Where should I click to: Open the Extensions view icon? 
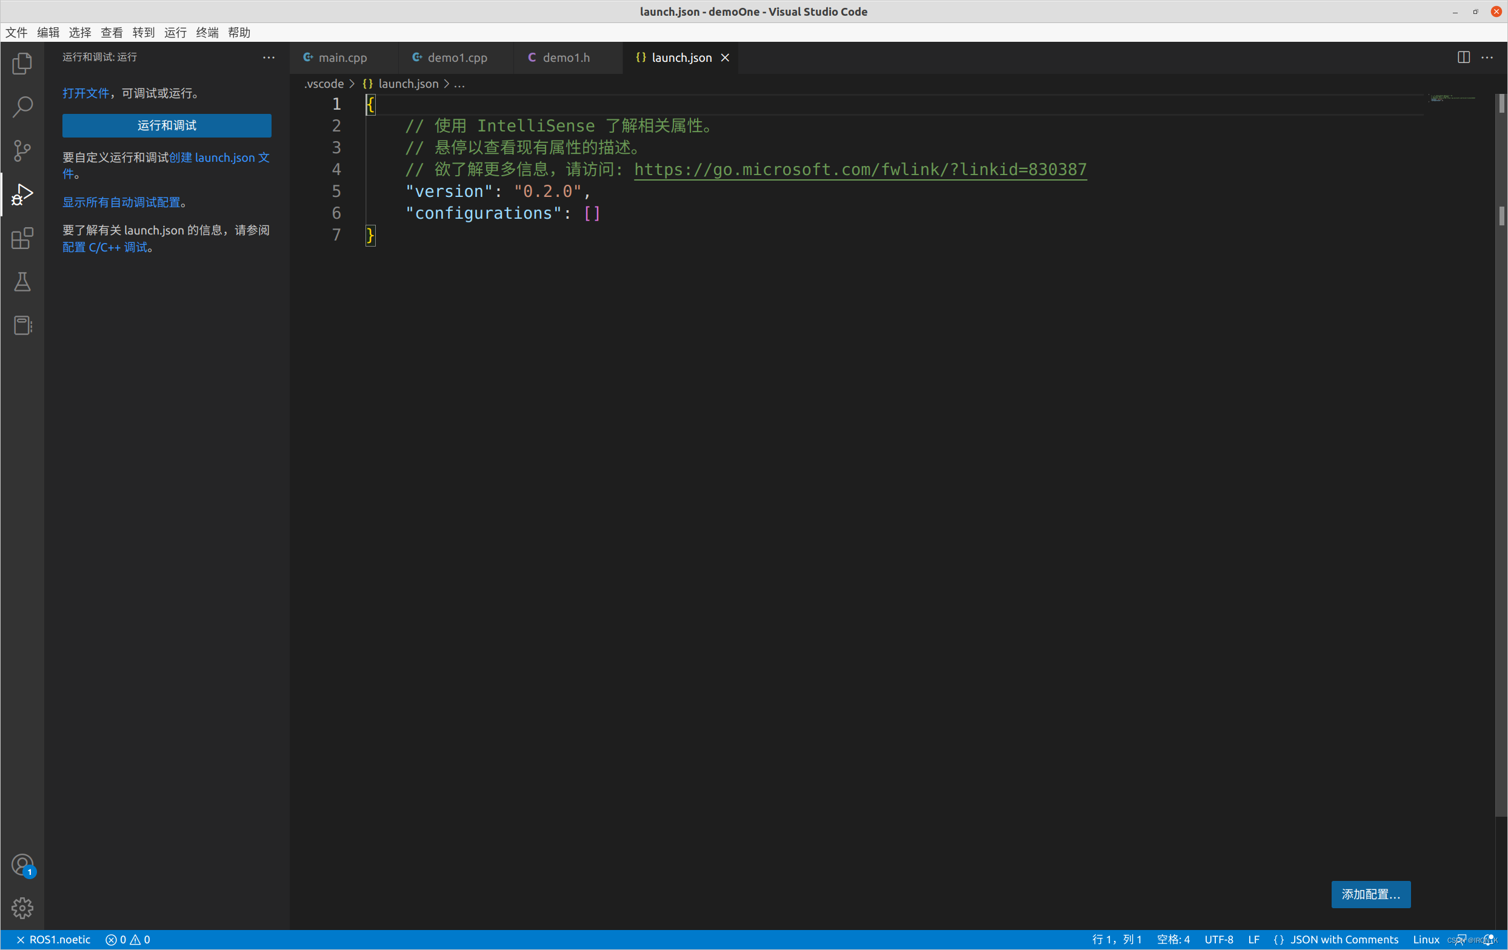[x=22, y=239]
